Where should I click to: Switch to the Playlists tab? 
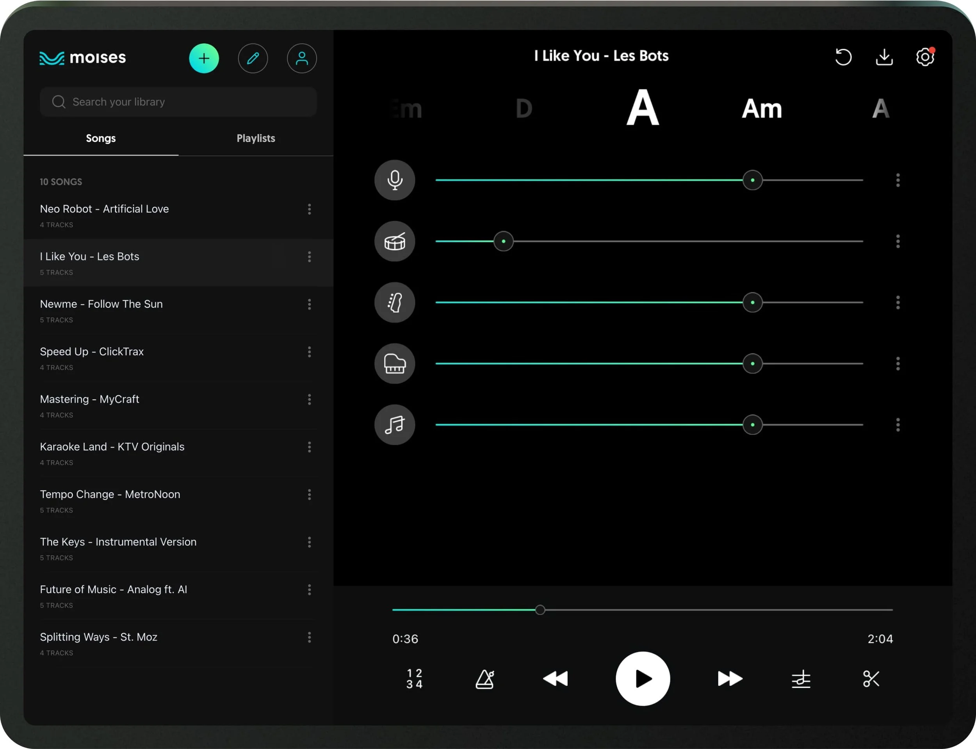pyautogui.click(x=256, y=138)
